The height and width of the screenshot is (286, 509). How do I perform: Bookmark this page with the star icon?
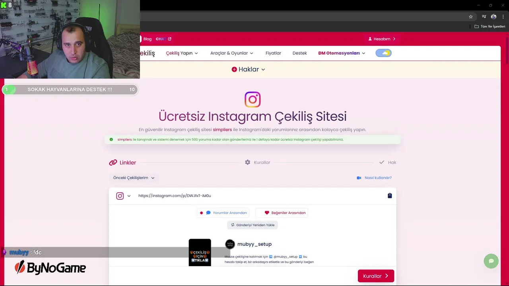coord(471,17)
